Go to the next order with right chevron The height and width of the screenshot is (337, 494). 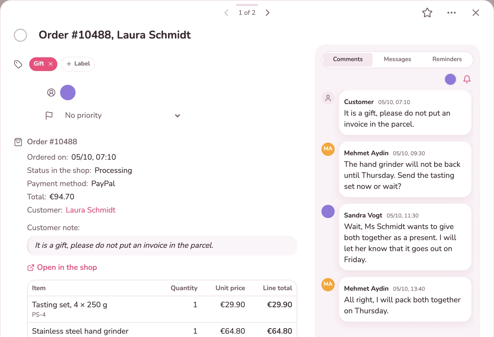pyautogui.click(x=267, y=13)
